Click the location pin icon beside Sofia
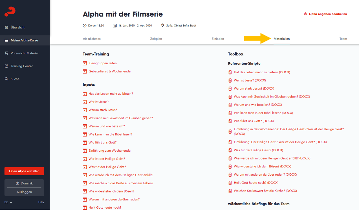The width and height of the screenshot is (359, 210). [x=162, y=25]
